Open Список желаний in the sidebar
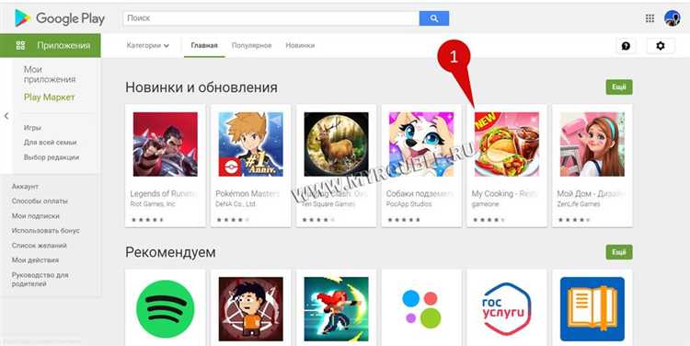 tap(40, 245)
